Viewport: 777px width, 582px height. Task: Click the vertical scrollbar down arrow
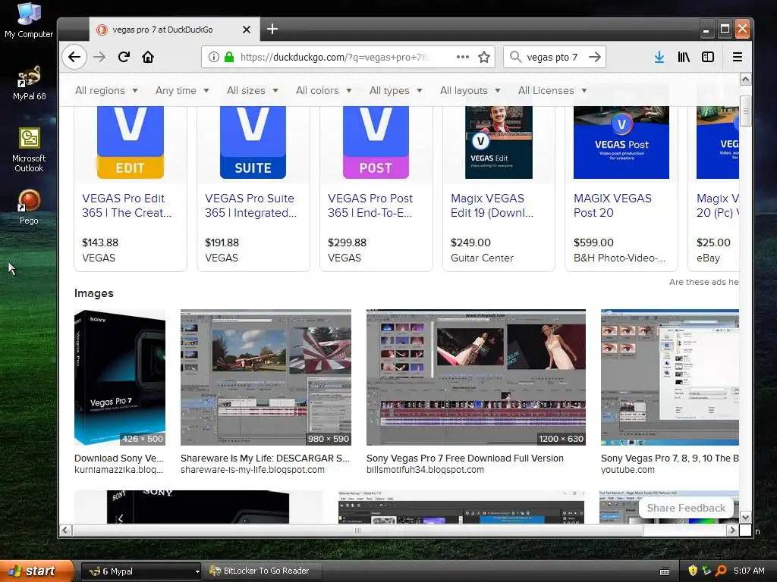coord(745,517)
